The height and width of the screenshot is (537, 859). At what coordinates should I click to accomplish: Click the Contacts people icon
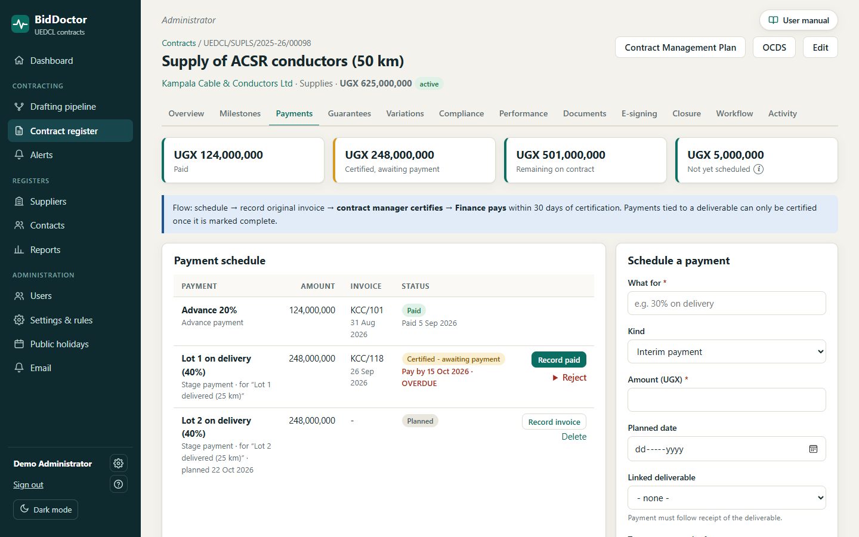(x=19, y=225)
